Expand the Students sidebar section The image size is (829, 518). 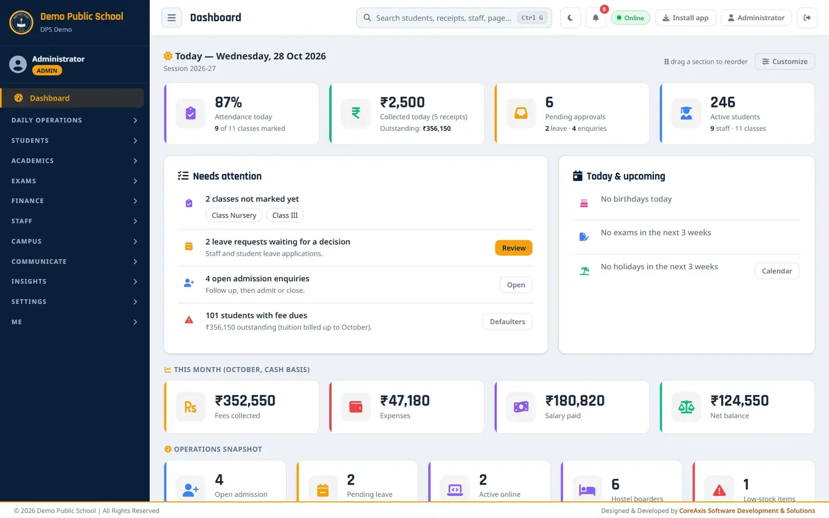pyautogui.click(x=75, y=140)
